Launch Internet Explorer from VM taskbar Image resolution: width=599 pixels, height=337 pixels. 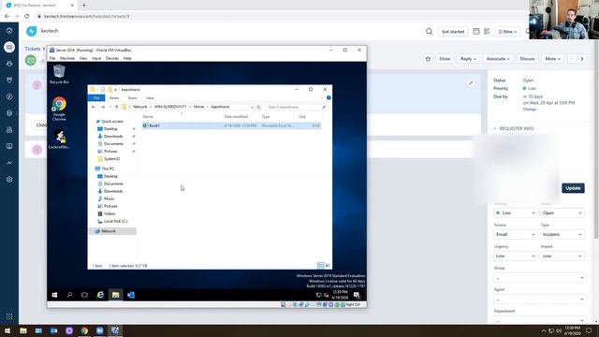(x=100, y=295)
